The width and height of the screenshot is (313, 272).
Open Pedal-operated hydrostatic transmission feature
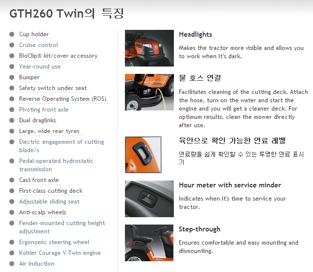(x=56, y=165)
